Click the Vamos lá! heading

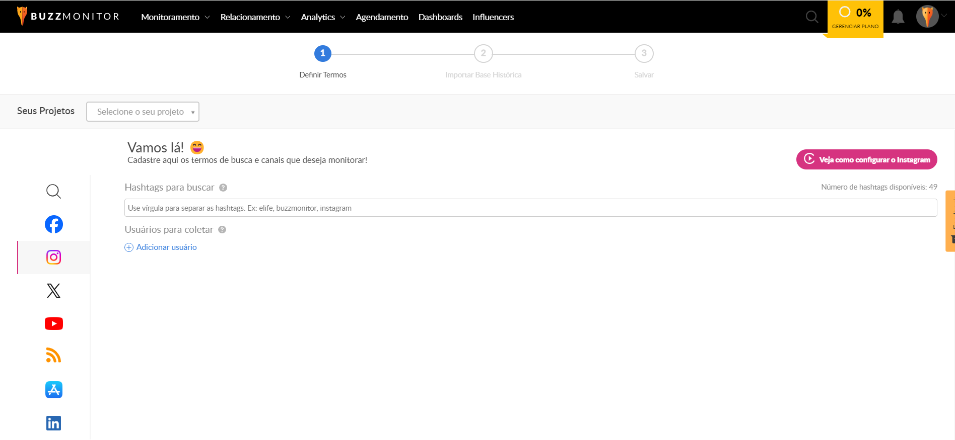(156, 147)
